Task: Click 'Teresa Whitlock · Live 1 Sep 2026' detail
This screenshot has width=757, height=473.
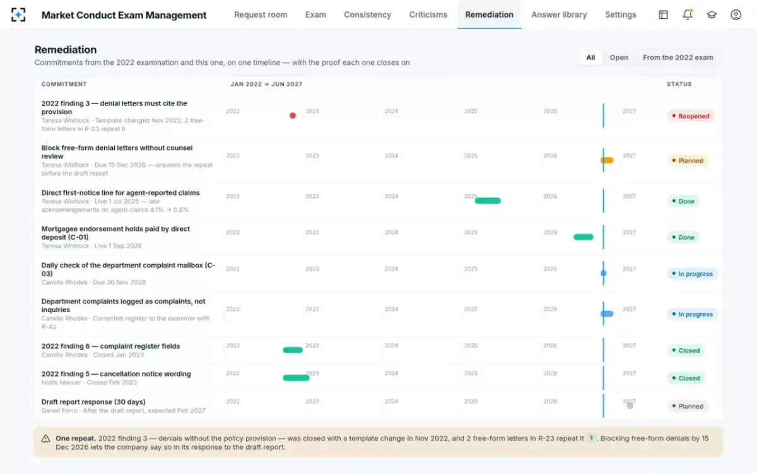Action: coord(91,246)
